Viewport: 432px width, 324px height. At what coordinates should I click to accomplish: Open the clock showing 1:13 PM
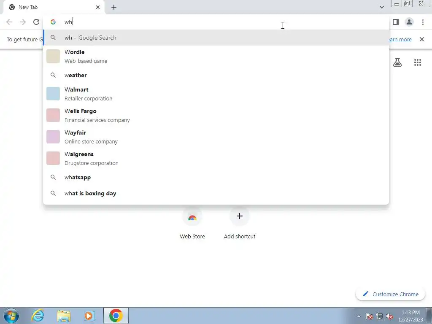pos(410,316)
